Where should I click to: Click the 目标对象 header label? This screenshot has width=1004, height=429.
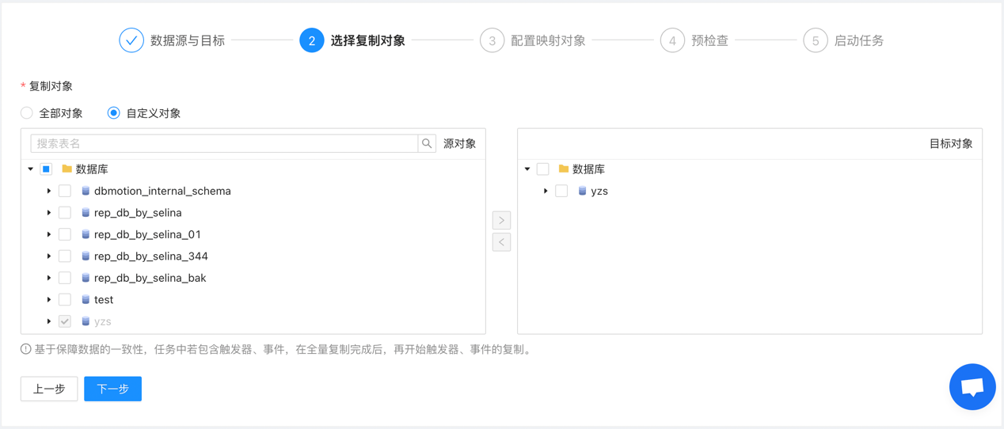tap(951, 143)
